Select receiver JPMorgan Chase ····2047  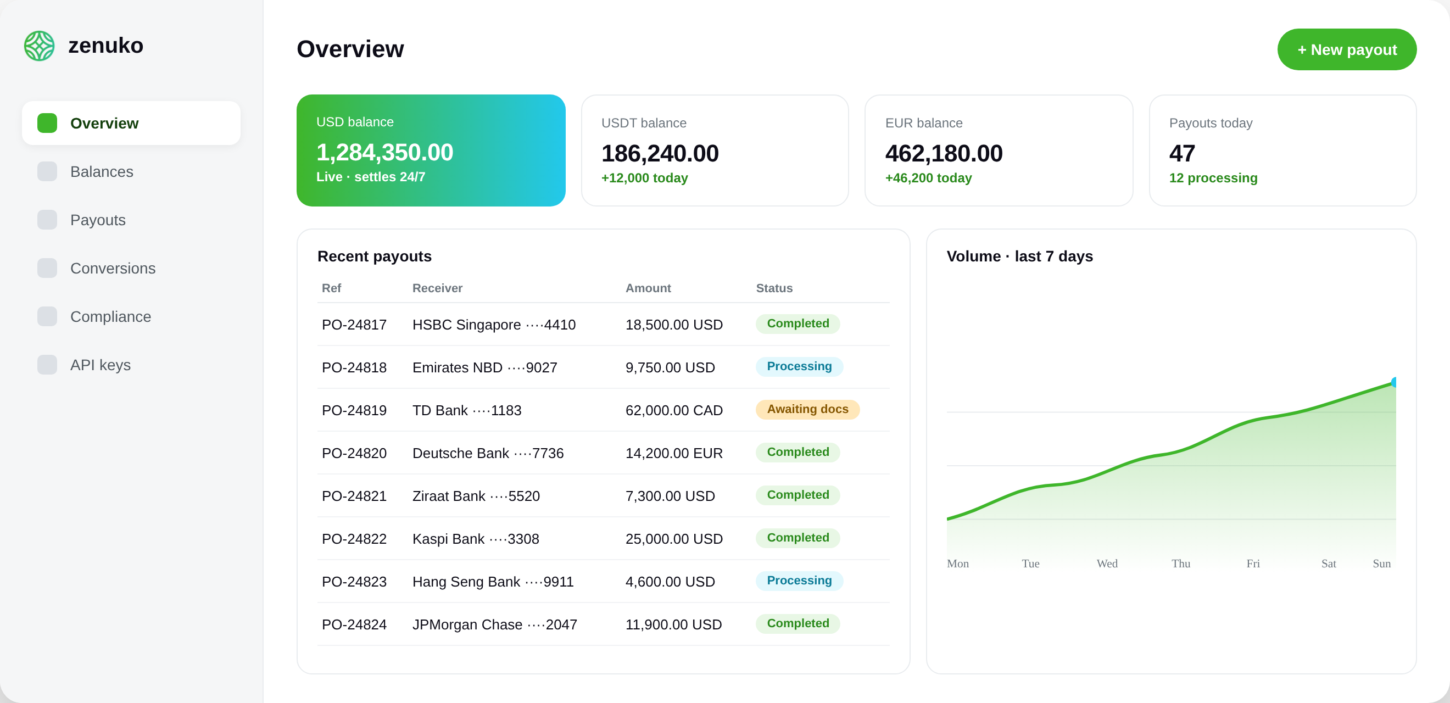tap(495, 624)
